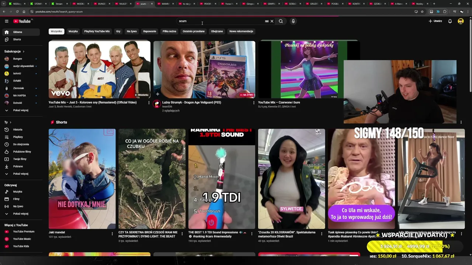472x265 pixels.
Task: Open the Subskrypcje section header
Action: 14,52
